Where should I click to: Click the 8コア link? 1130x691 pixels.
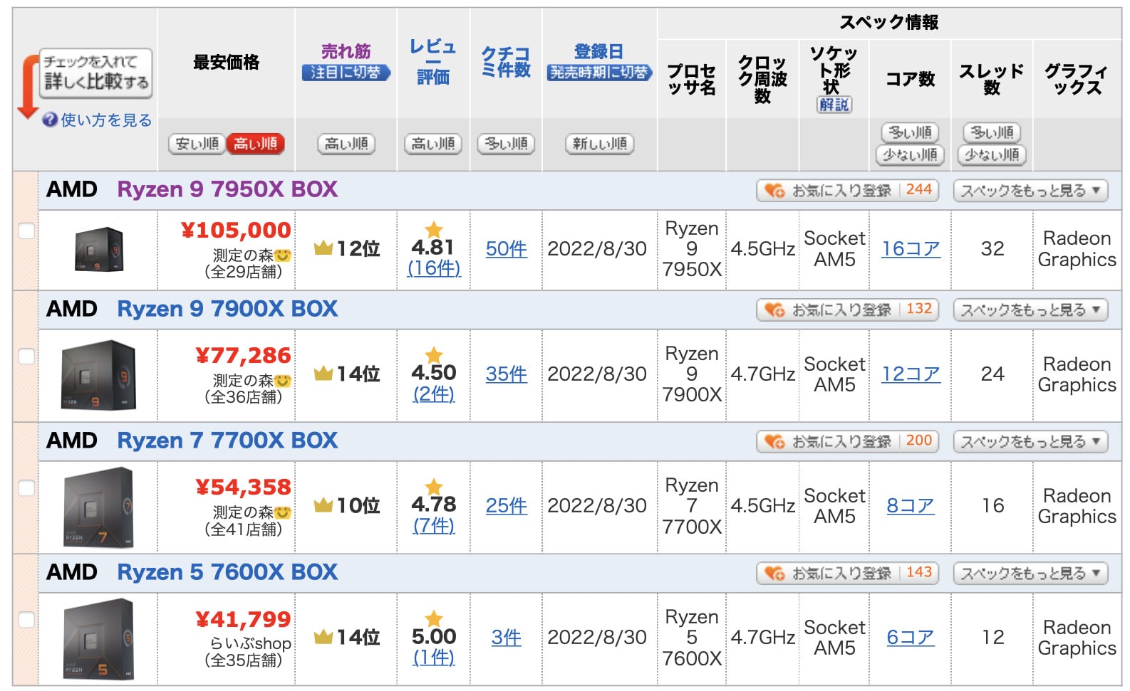[911, 506]
